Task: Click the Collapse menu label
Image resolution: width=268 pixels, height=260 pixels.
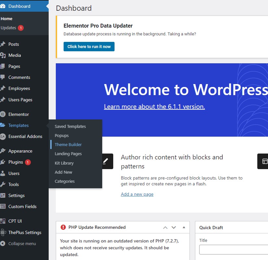Action: click(x=22, y=243)
